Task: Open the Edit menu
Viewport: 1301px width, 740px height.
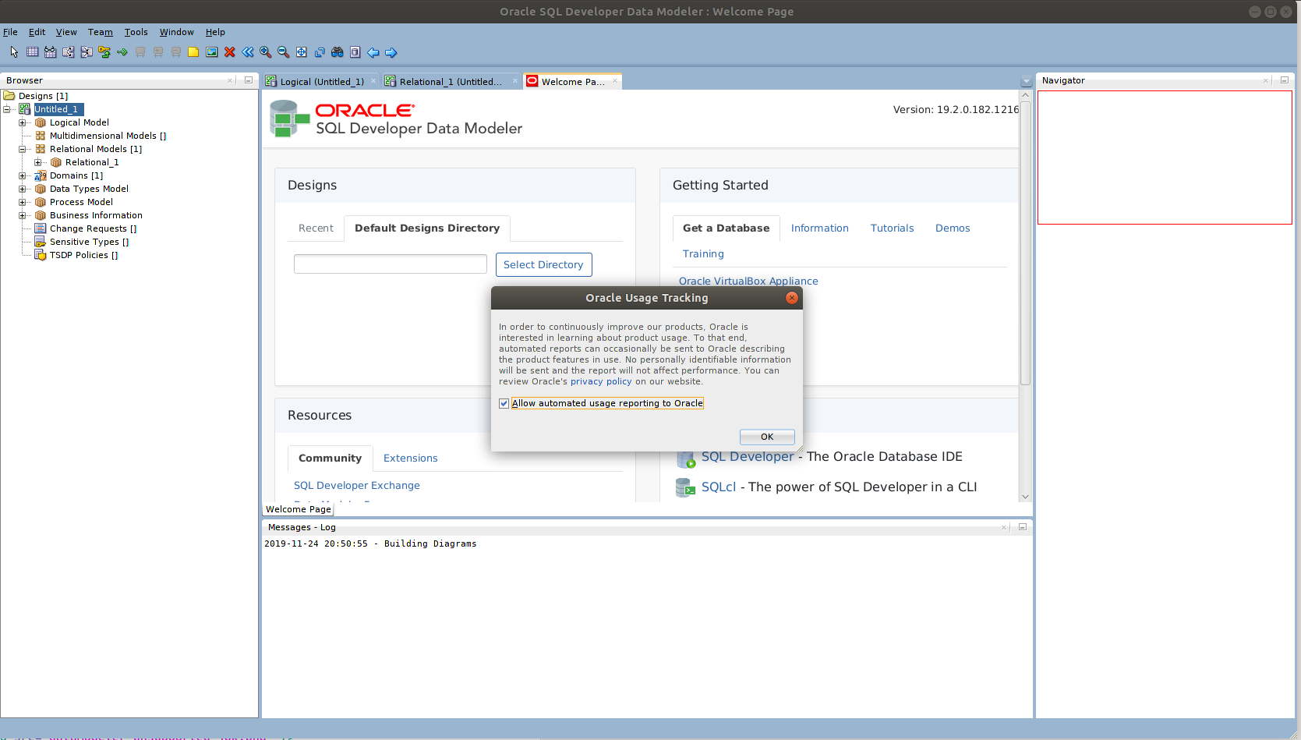Action: coord(37,32)
